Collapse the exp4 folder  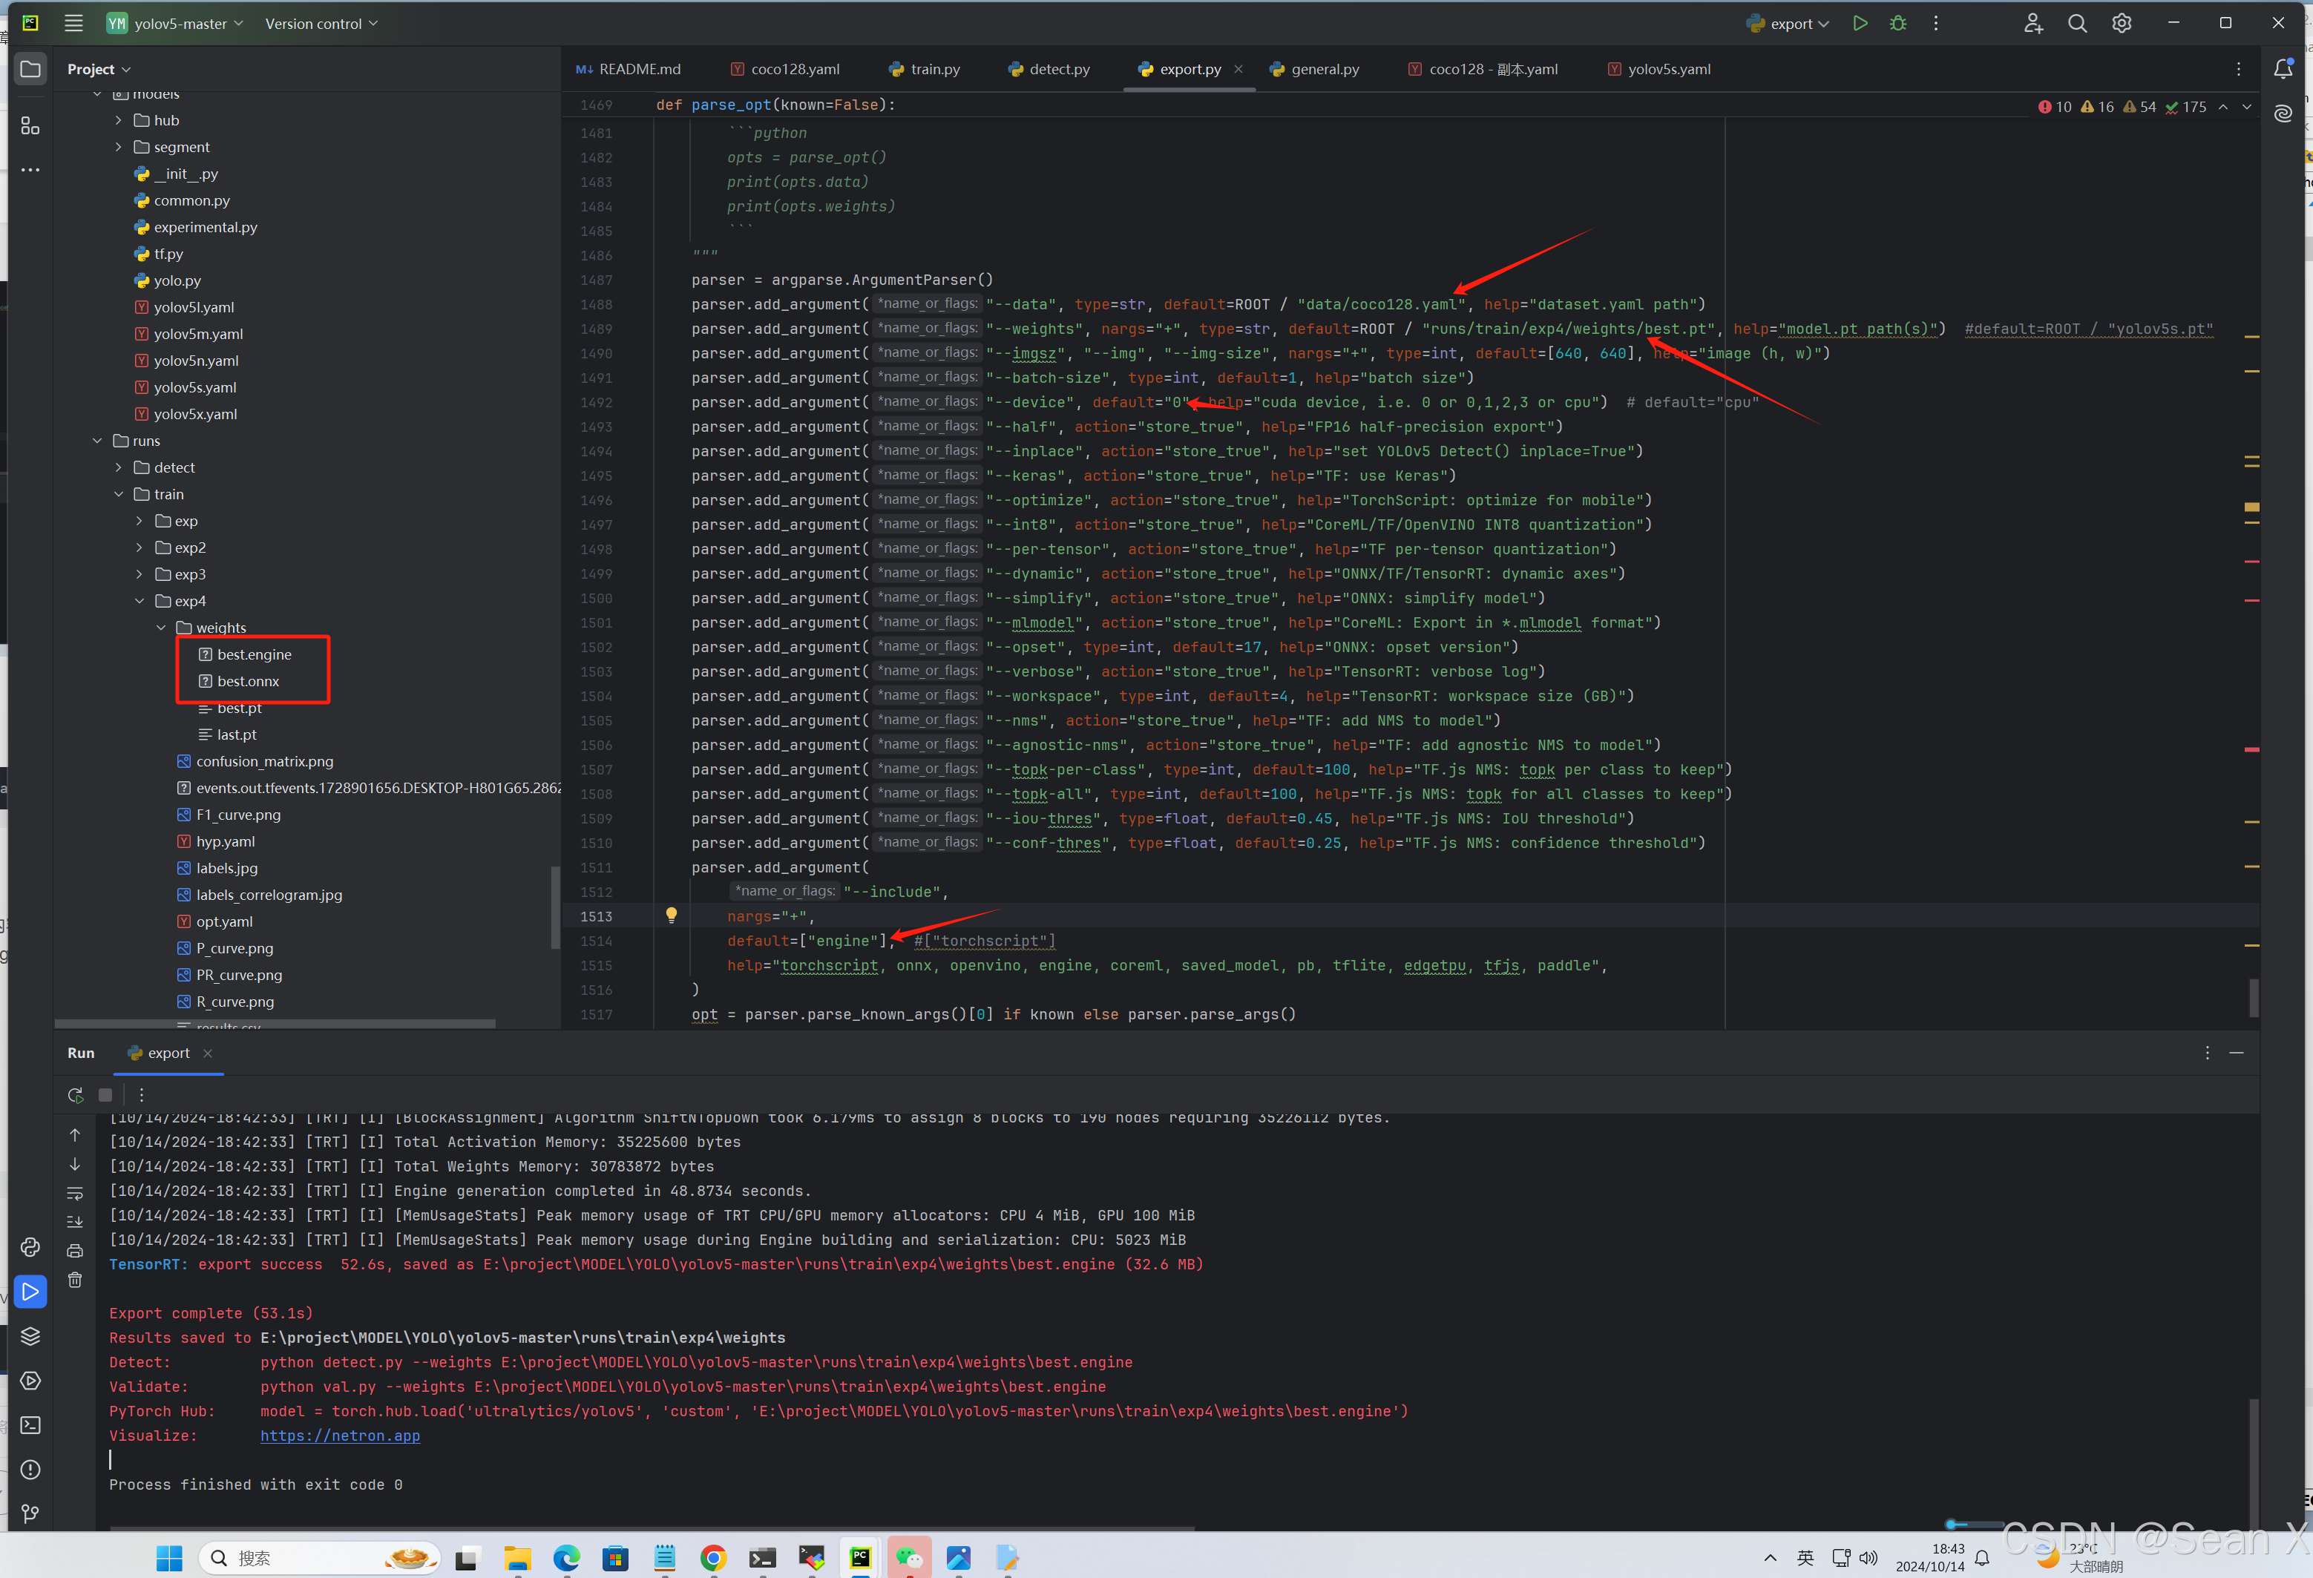click(140, 601)
